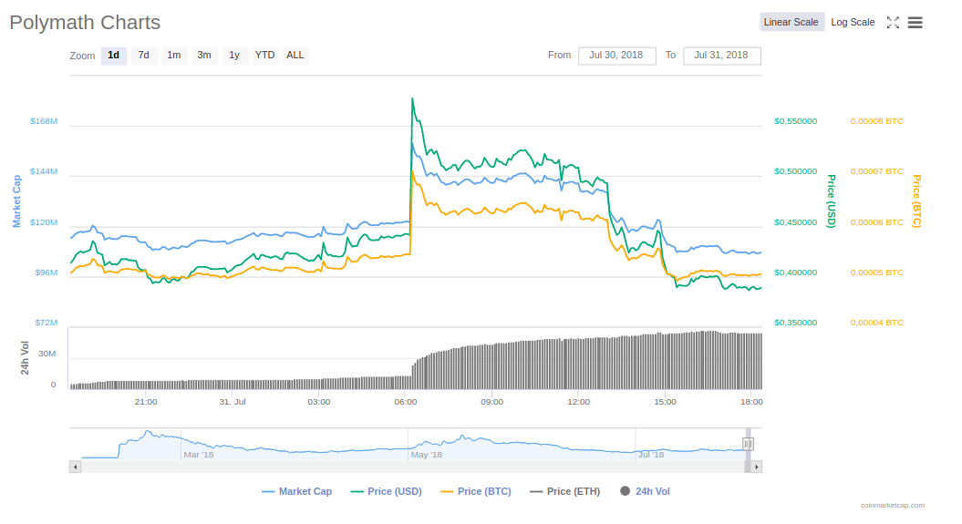This screenshot has width=962, height=524.
Task: Click the Price (BTC) axis title
Action: [x=916, y=201]
